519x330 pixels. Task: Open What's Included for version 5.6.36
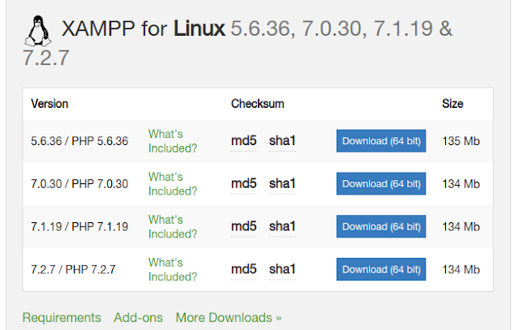(173, 141)
